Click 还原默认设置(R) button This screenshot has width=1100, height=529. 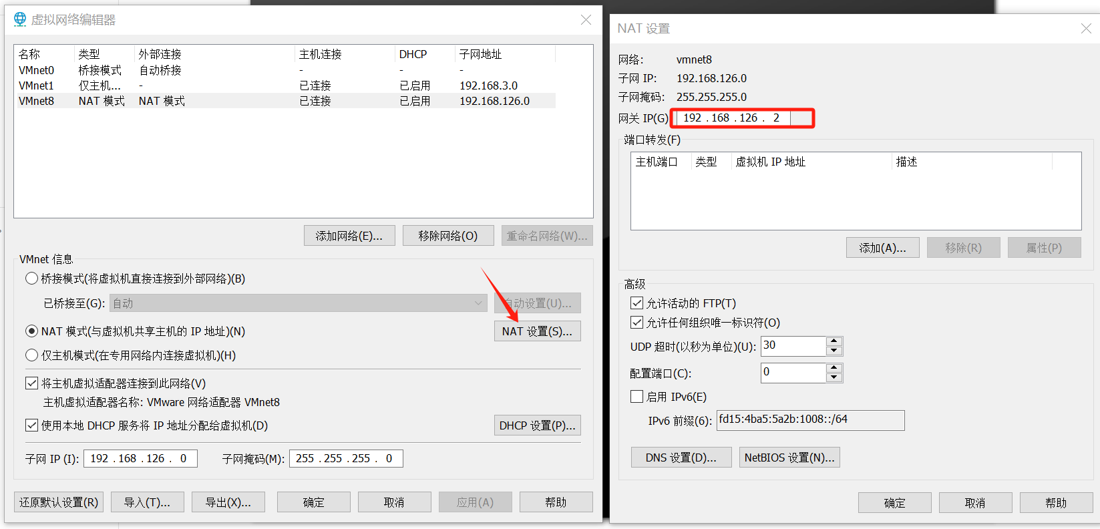59,502
